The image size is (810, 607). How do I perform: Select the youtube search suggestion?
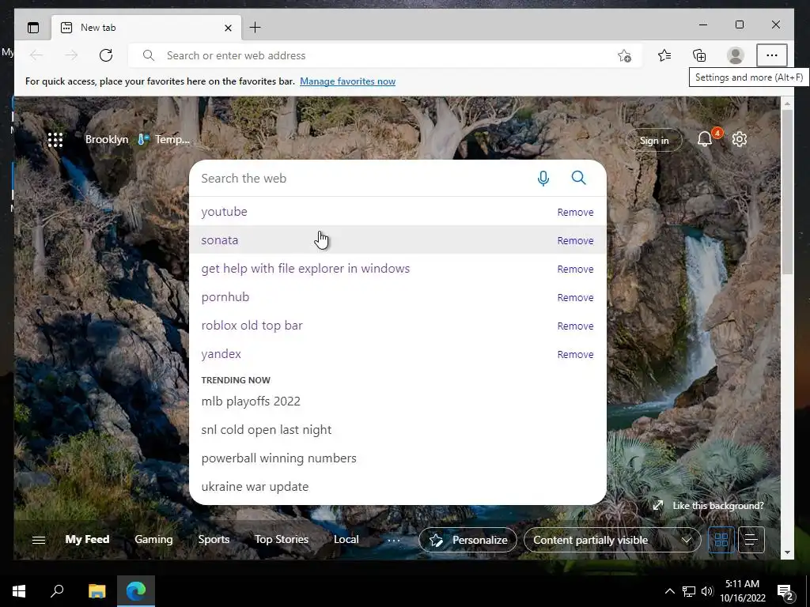tap(224, 212)
